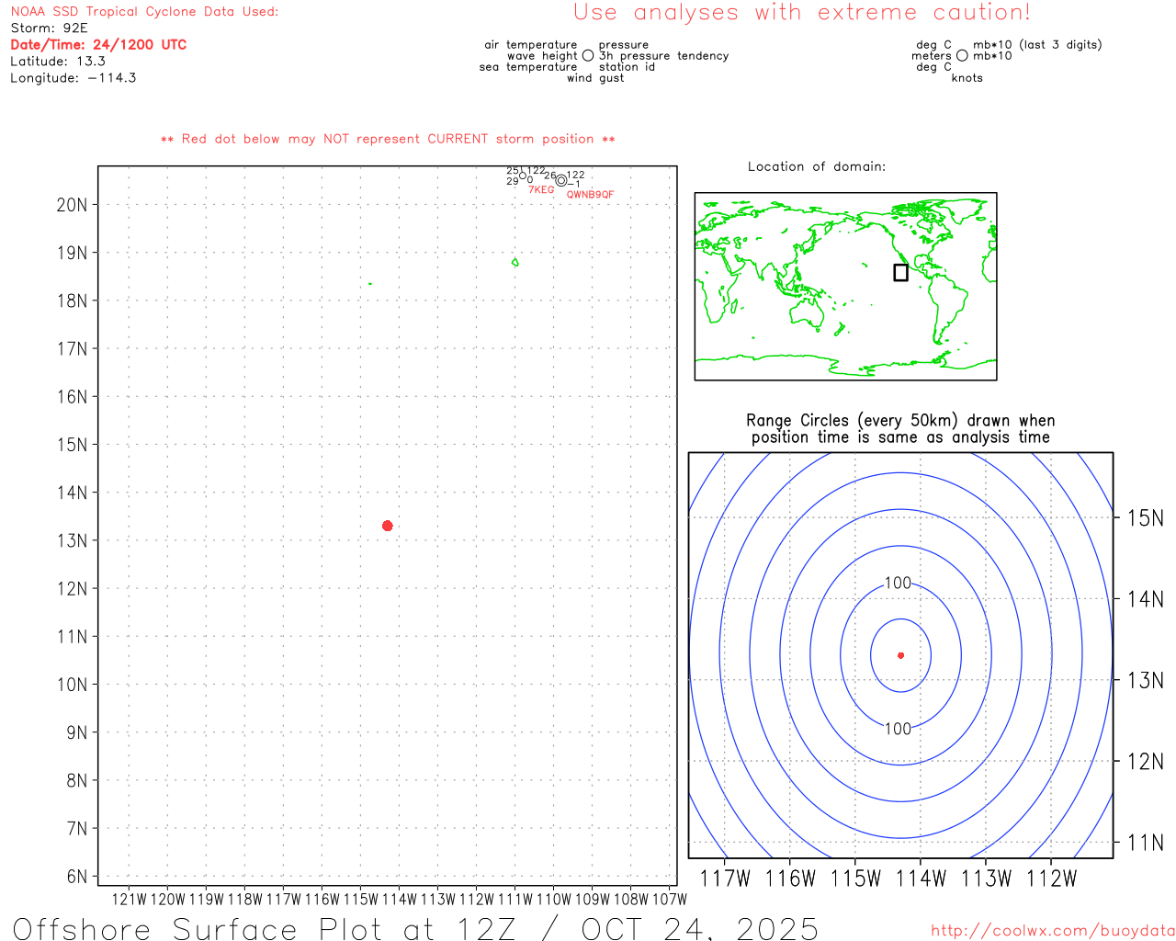Open the coolwx.com/buoydata link
This screenshot has height=941, width=1176.
[x=1052, y=931]
